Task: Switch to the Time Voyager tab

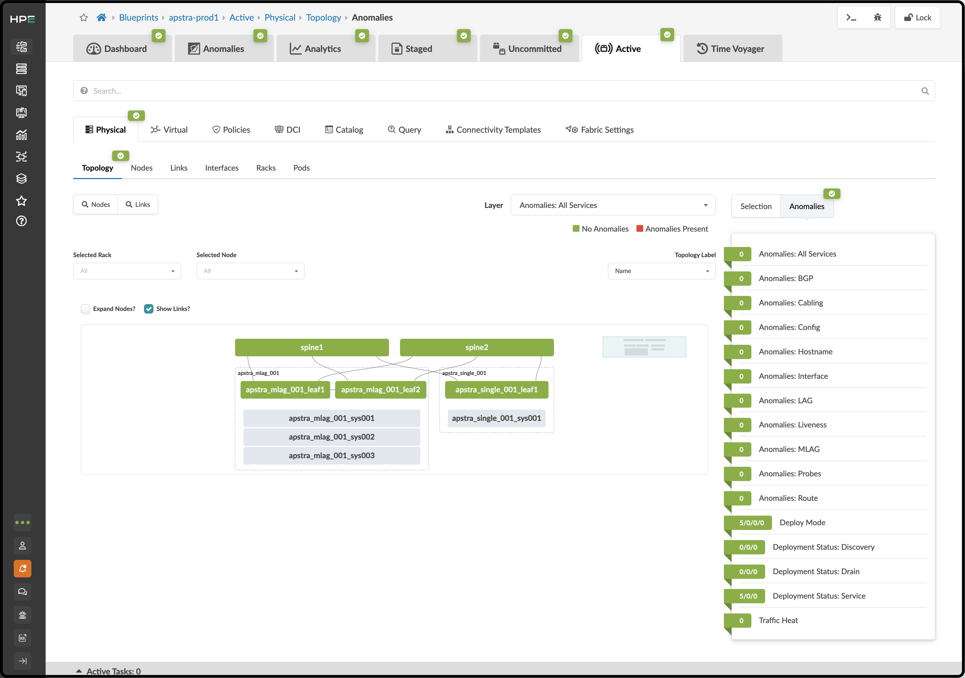Action: (732, 49)
